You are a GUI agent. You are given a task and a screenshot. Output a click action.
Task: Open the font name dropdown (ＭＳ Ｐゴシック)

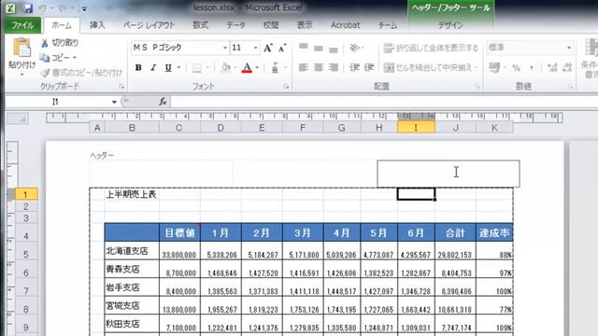224,48
